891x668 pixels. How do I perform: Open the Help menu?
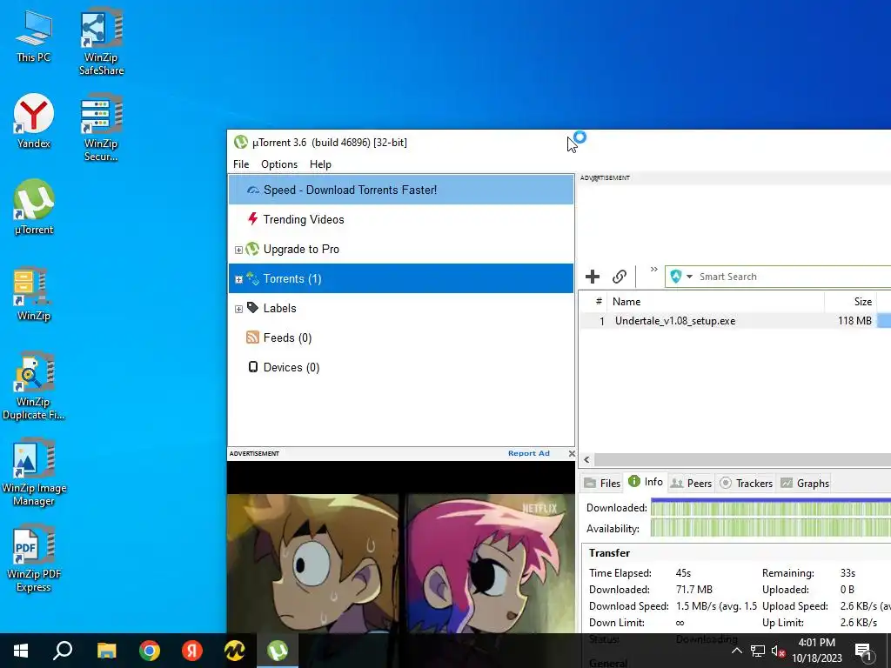click(x=320, y=164)
